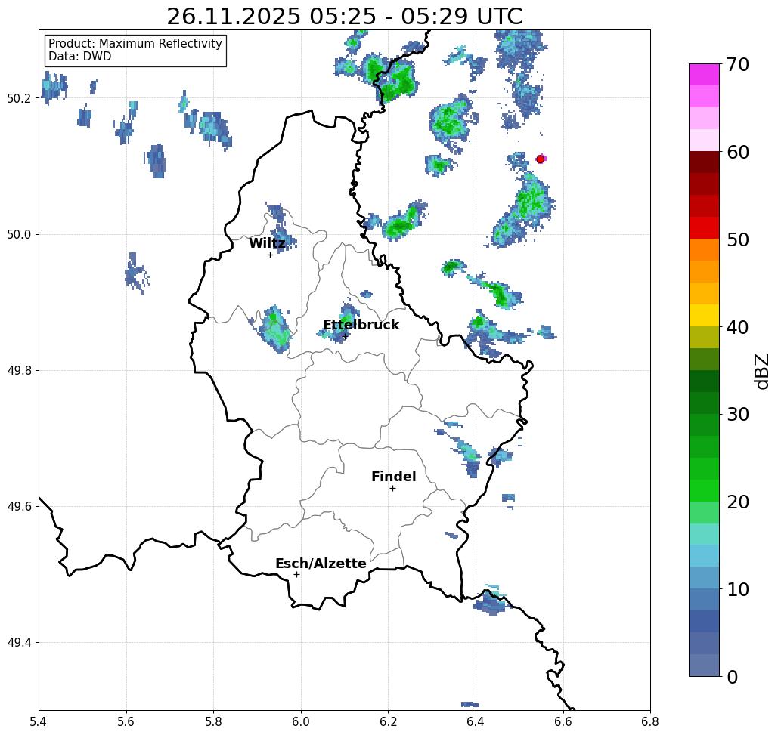Click the 'Product: Maximum Reflectivity' label
778x735 pixels.
[135, 44]
